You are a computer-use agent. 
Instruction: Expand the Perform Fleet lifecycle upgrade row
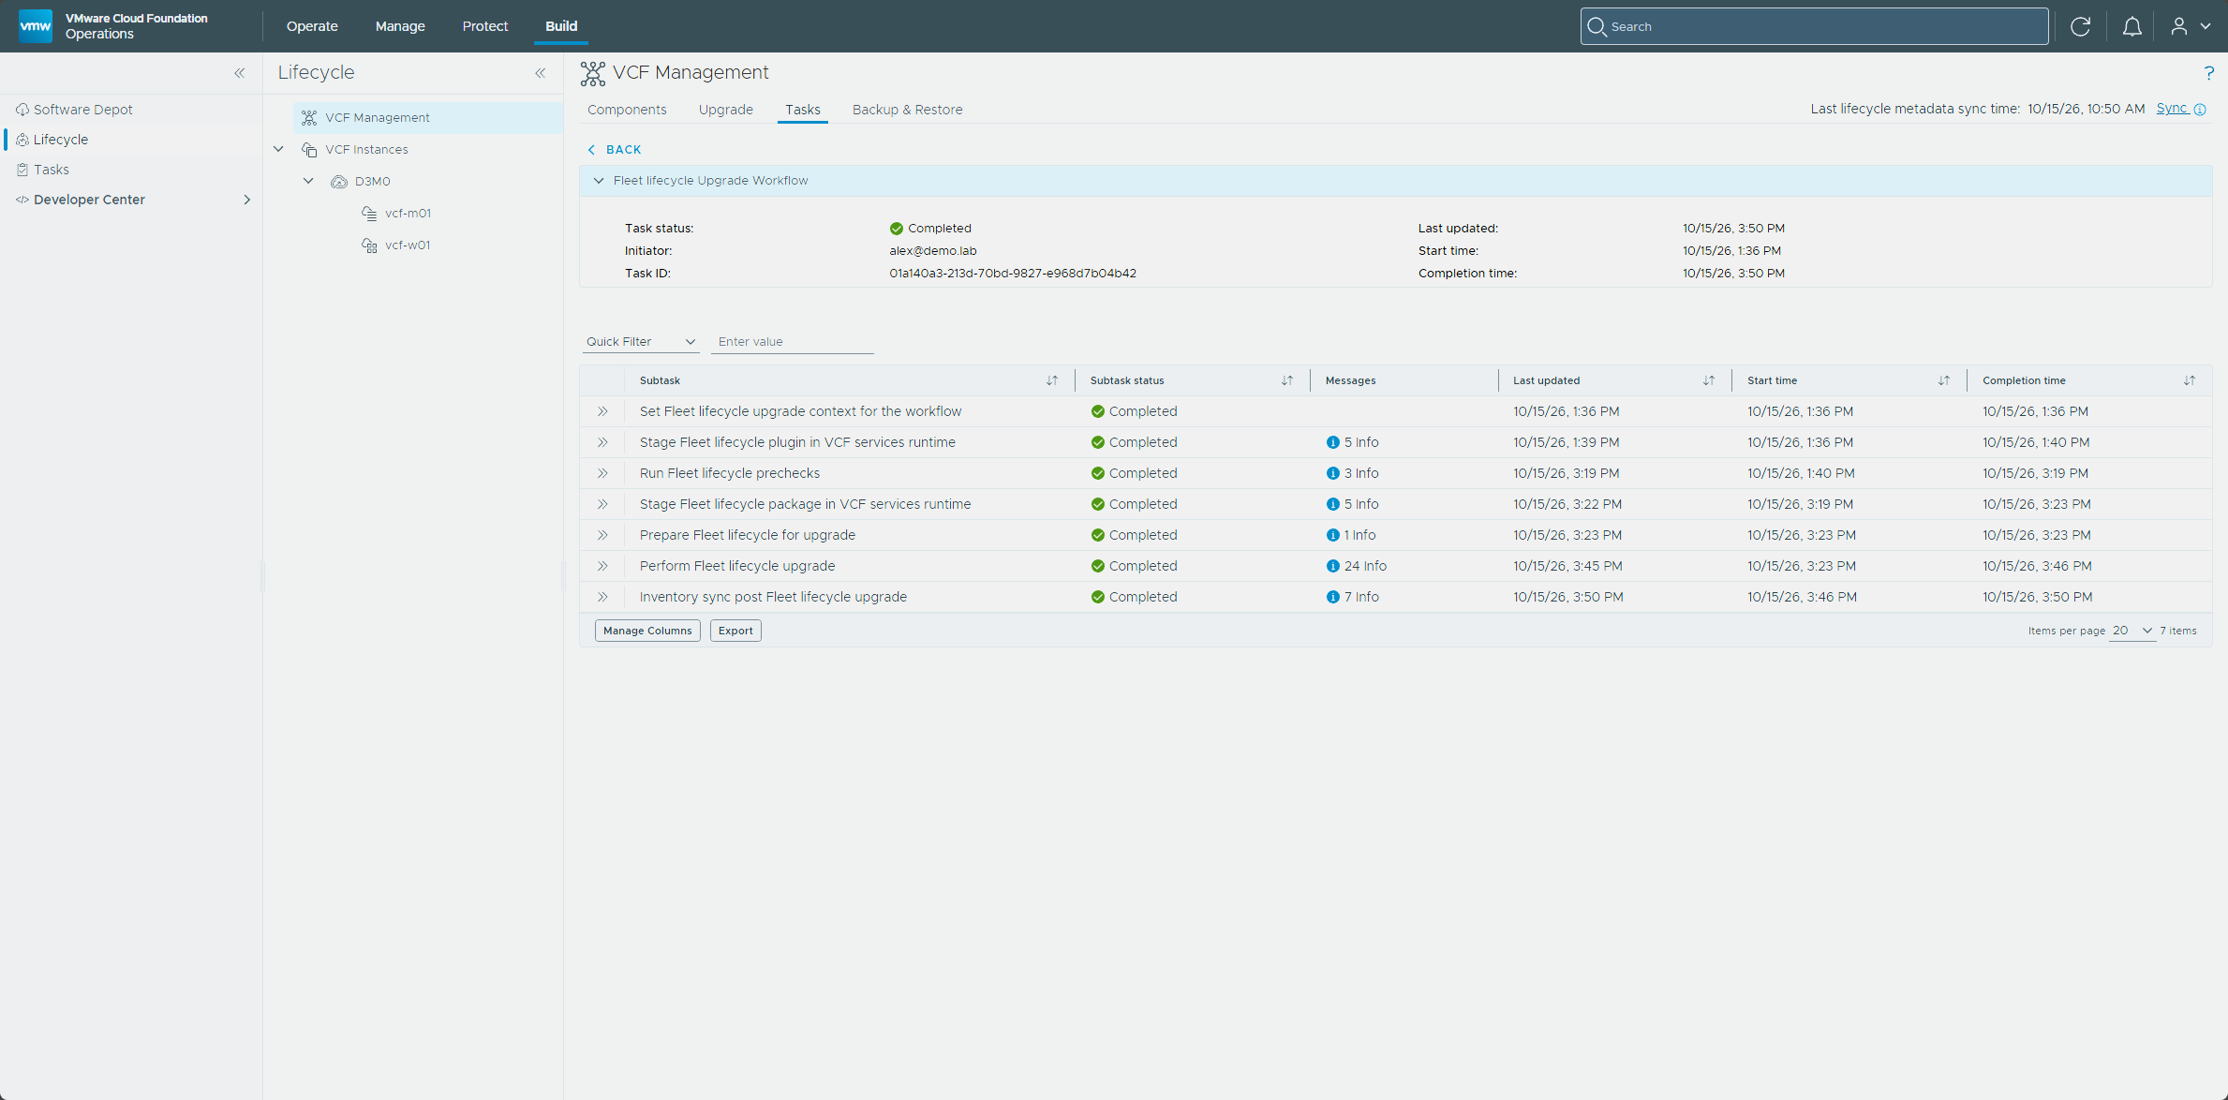(x=602, y=566)
